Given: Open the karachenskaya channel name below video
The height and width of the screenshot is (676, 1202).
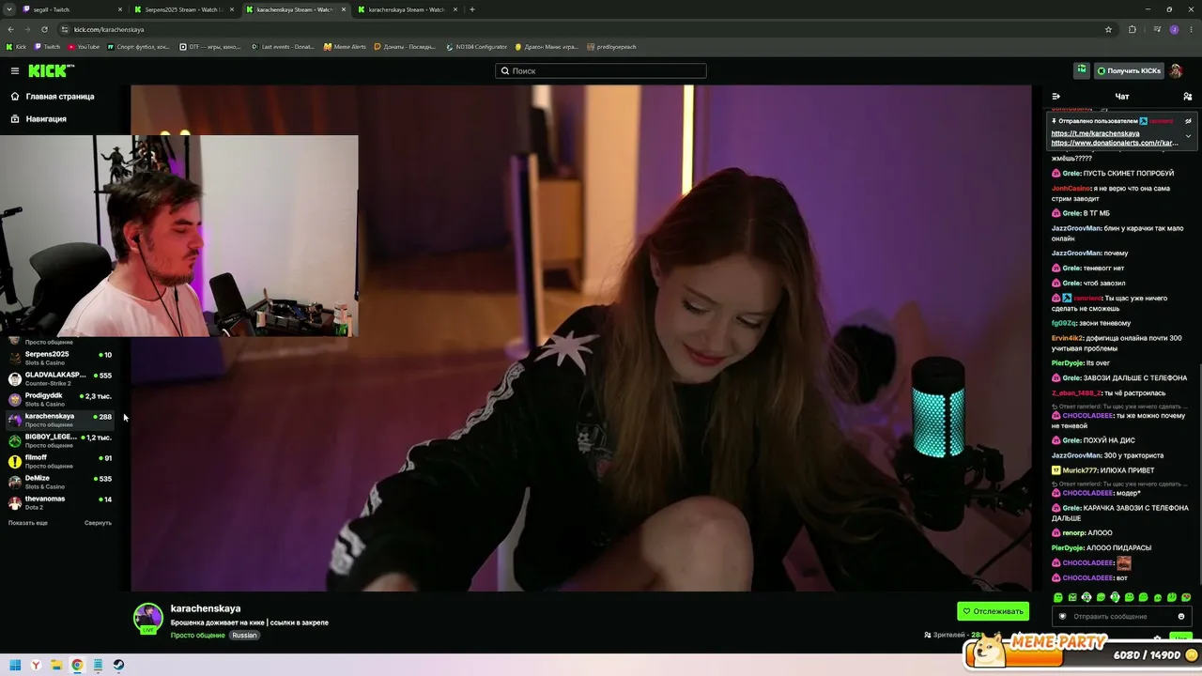Looking at the screenshot, I should pos(206,608).
